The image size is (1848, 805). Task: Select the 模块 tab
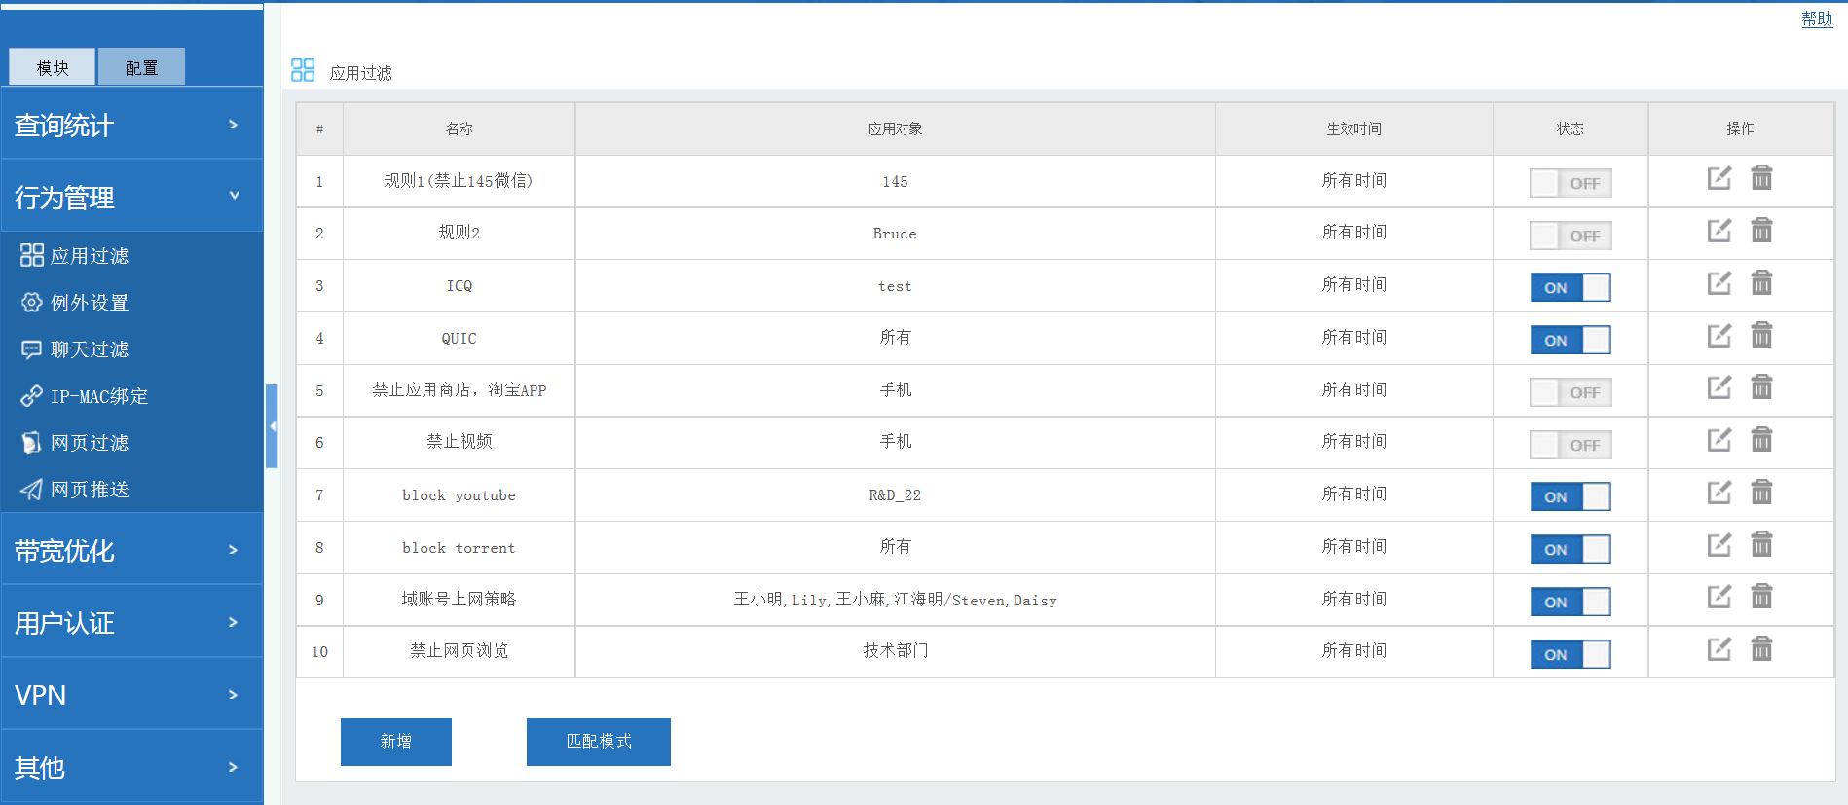[53, 67]
